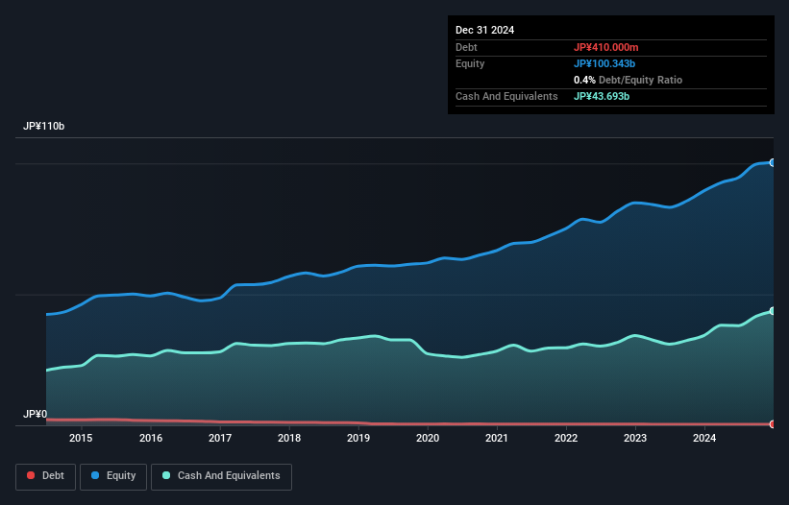Click the 0.4% Debt/Equity Ratio text

(x=628, y=80)
